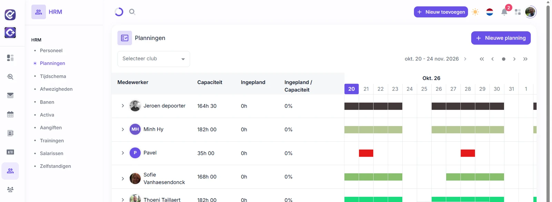Click Jeroen depoorter's dark block on day 20
552x202 pixels.
[x=352, y=106]
